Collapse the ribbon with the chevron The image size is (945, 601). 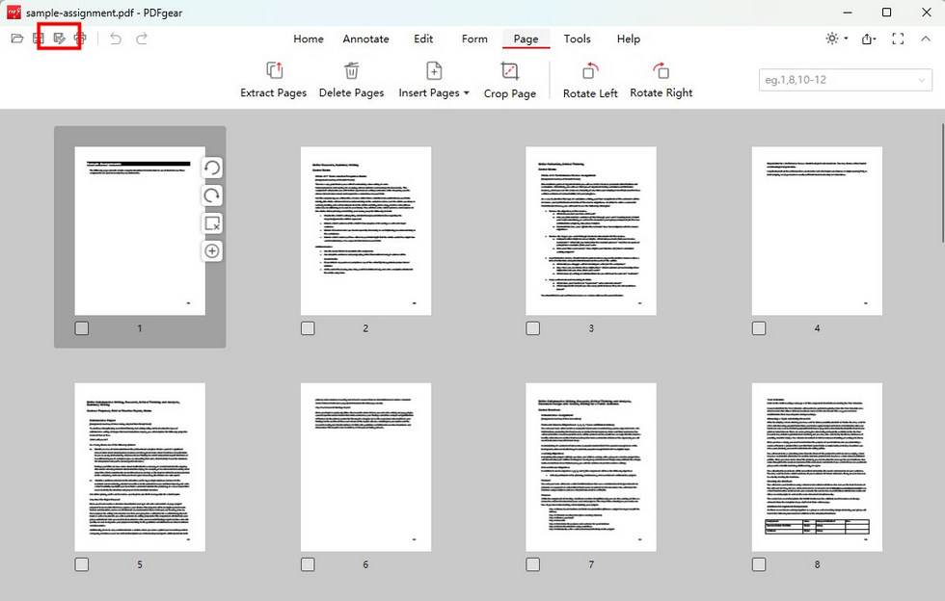click(x=926, y=39)
